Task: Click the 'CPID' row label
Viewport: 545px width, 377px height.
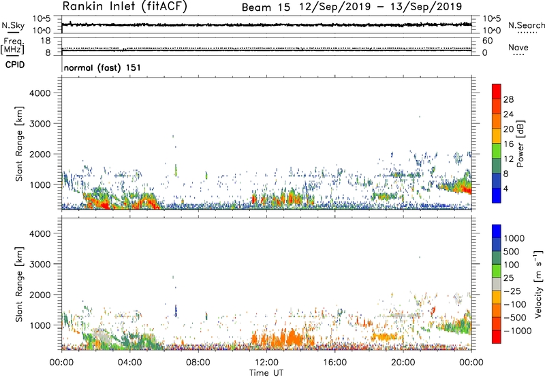Action: [x=15, y=65]
